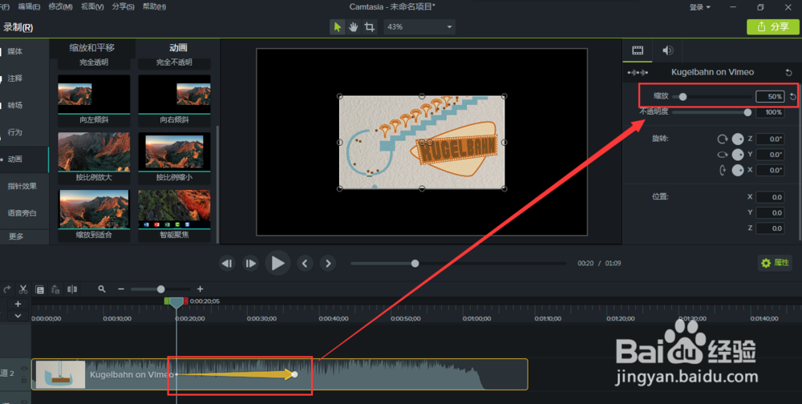This screenshot has width=802, height=404.
Task: Open the 视图(V) menu
Action: 92,6
